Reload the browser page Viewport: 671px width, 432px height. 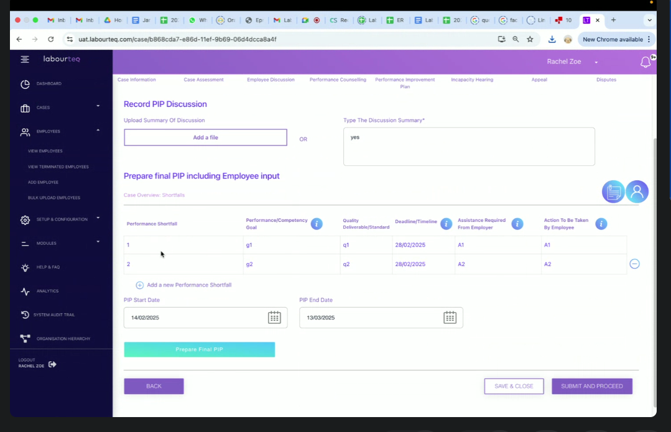51,39
